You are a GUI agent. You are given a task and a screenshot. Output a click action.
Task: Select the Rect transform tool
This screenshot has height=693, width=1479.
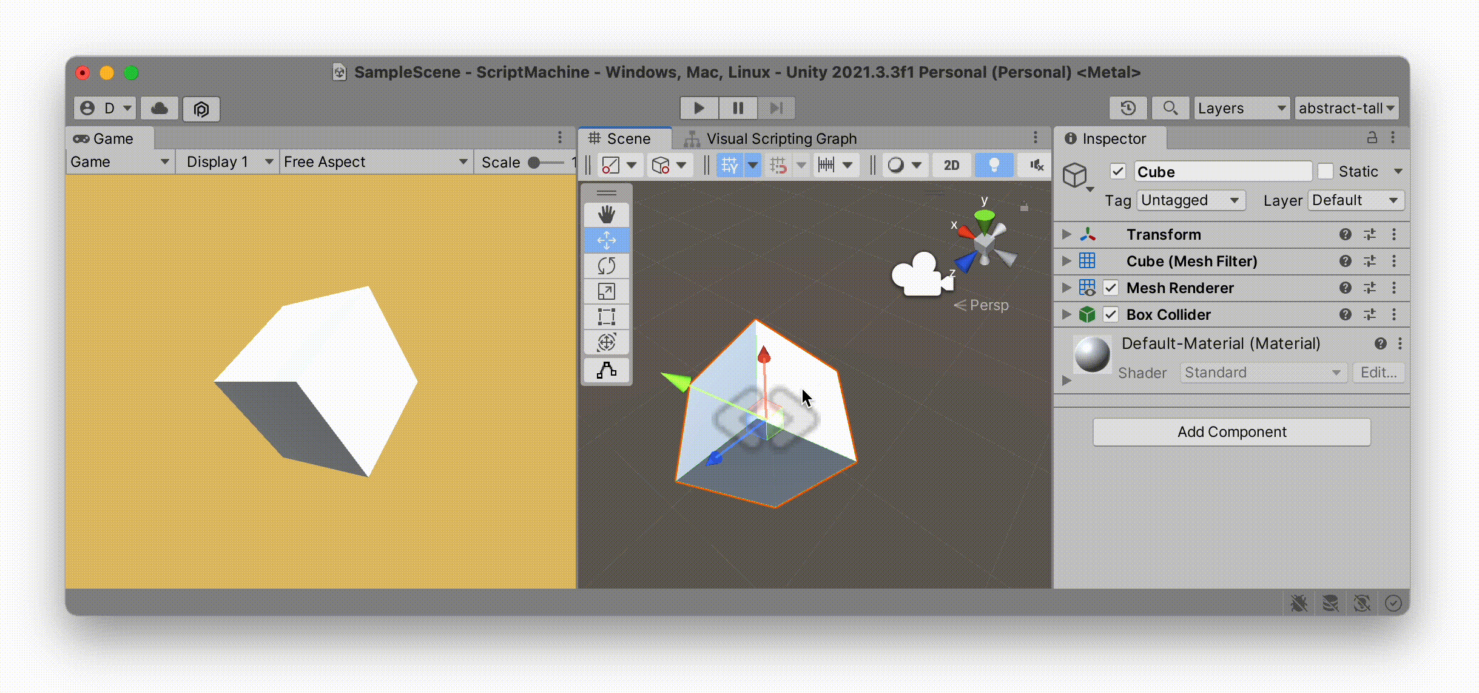click(x=606, y=317)
